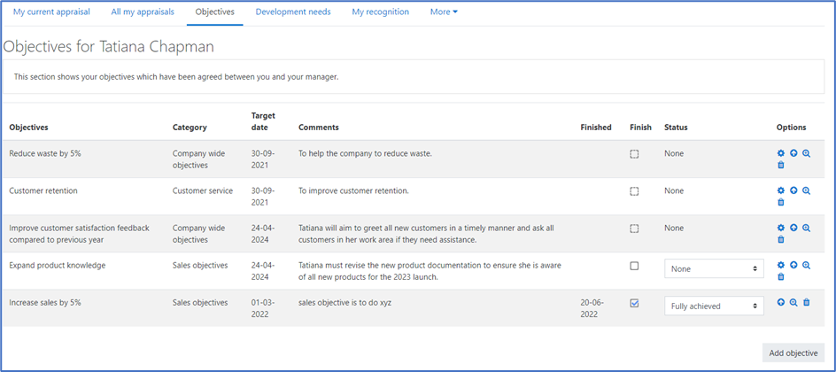Click the Category column header
Viewport: 836px width, 372px height.
(x=190, y=128)
